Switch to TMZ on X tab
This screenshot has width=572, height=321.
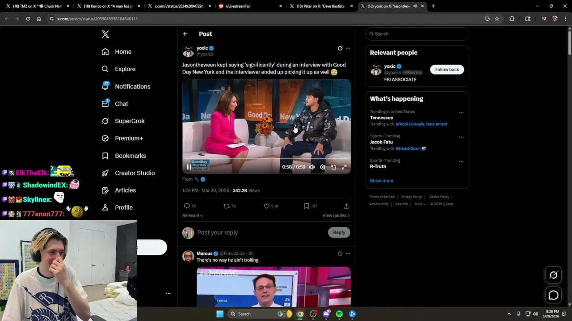tap(38, 6)
